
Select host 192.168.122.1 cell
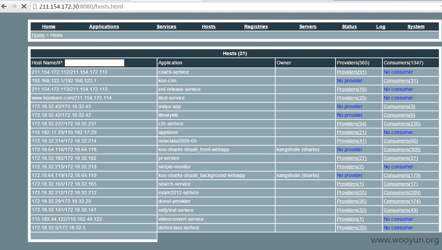click(x=94, y=81)
